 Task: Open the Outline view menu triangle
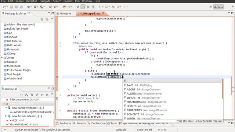pos(52,94)
